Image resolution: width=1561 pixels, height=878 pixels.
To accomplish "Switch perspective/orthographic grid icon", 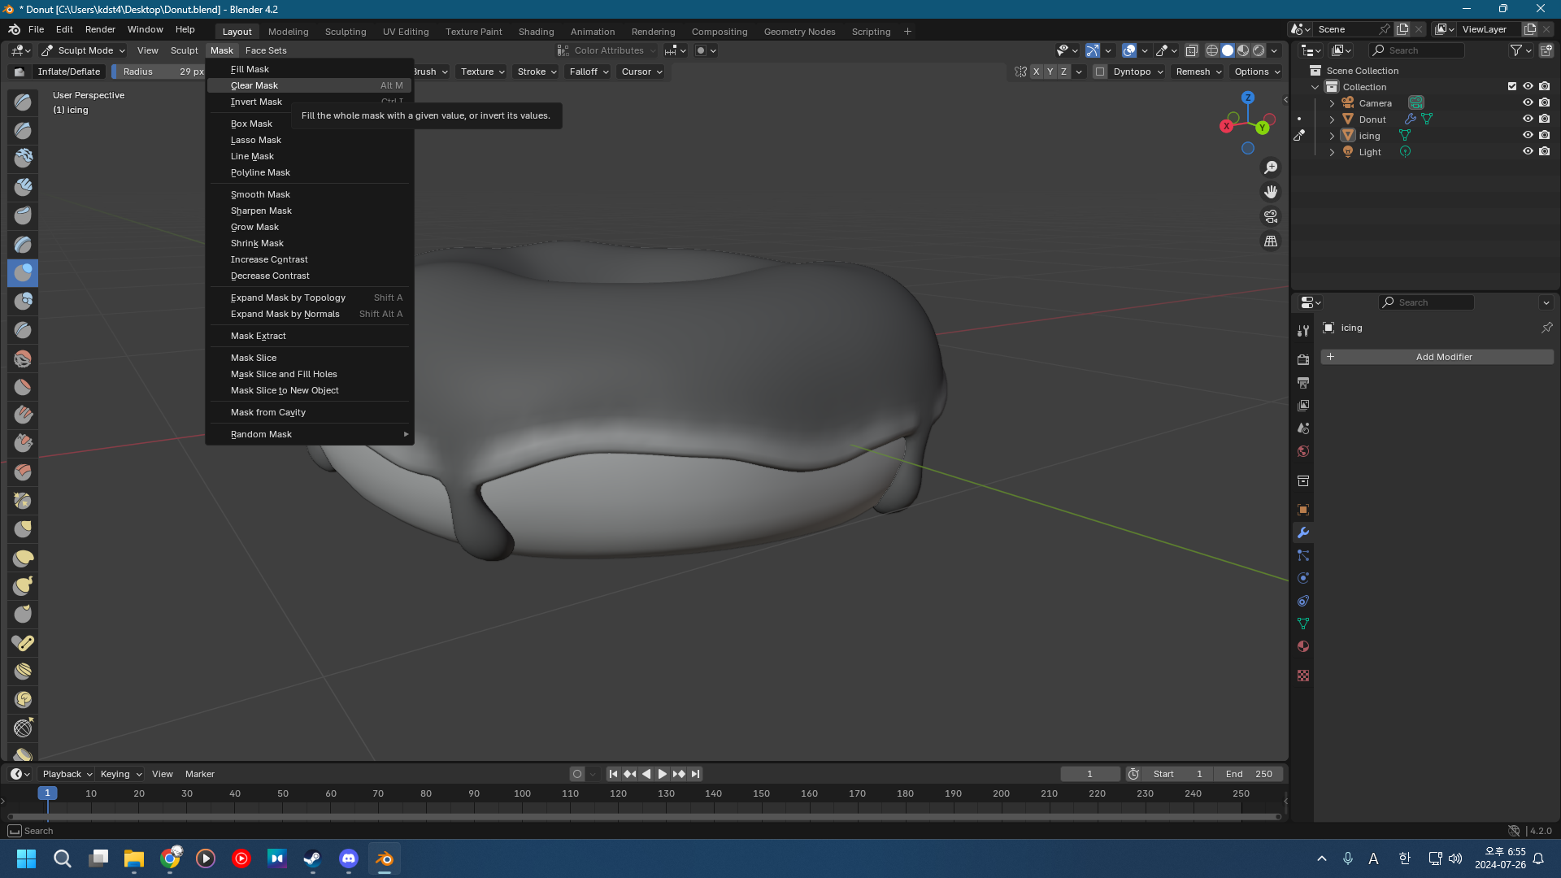I will [x=1270, y=241].
